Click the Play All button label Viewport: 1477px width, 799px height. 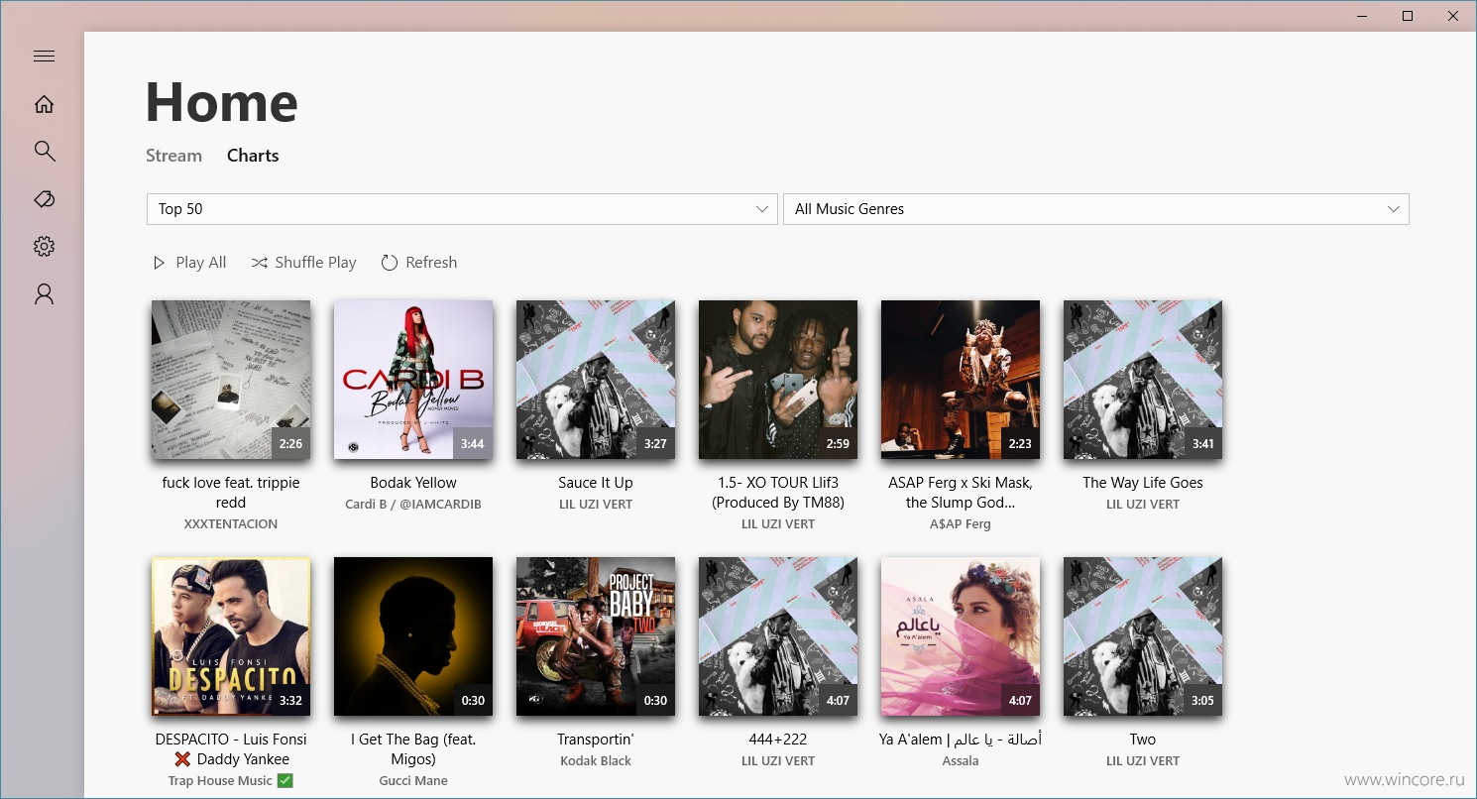tap(201, 263)
